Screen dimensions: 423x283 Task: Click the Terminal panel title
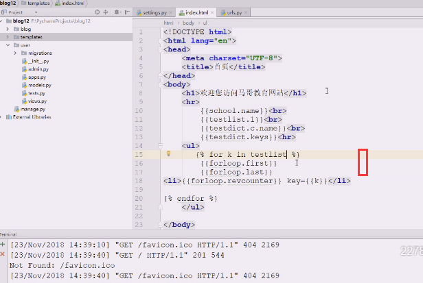pos(8,234)
